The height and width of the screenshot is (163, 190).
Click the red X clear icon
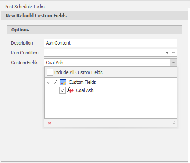click(49, 123)
